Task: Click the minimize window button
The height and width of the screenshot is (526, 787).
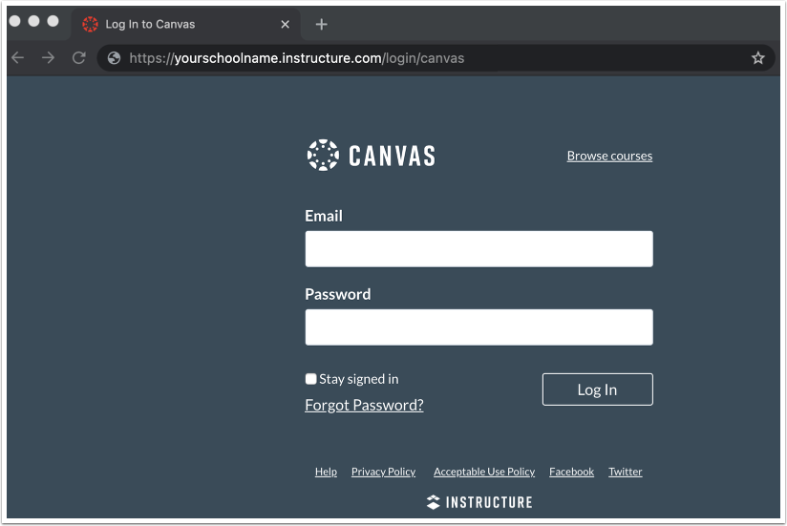Action: pyautogui.click(x=33, y=21)
